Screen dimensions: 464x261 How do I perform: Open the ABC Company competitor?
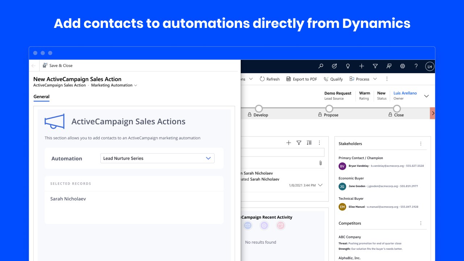[x=350, y=237]
